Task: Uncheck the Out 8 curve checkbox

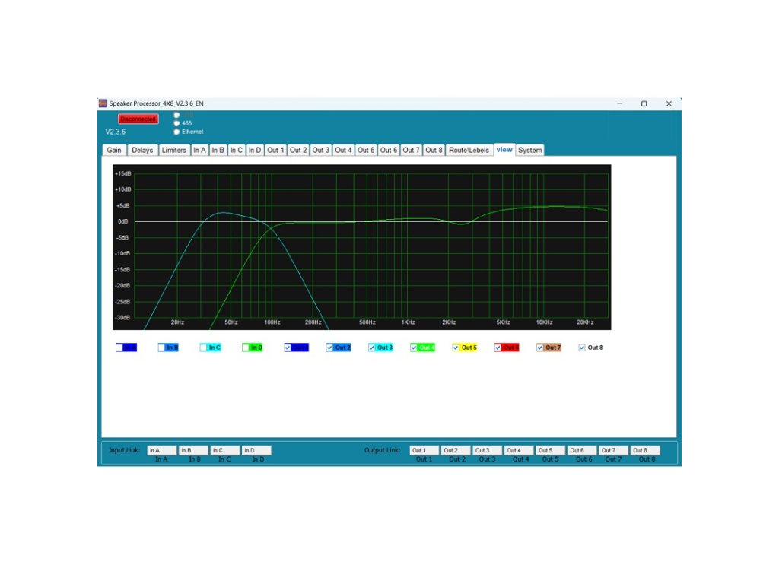Action: point(583,348)
